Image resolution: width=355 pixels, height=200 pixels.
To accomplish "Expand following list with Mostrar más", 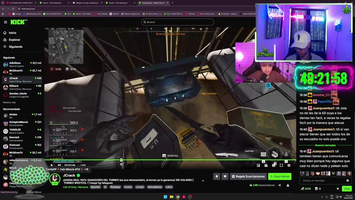I will 9,102.
